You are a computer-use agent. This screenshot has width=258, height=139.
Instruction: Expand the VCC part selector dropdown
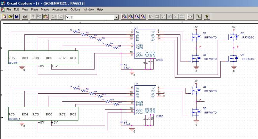click(116, 17)
